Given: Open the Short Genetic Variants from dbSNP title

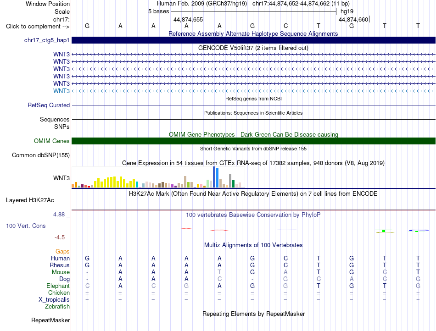Looking at the screenshot, I should point(253,149).
